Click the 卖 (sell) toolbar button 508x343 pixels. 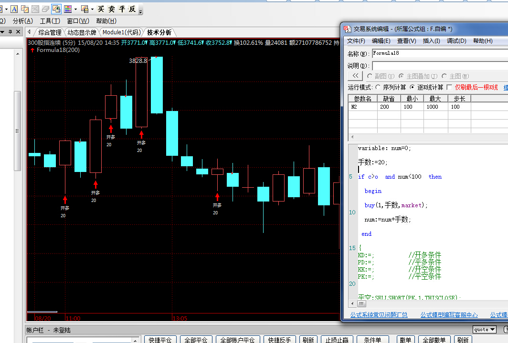(112, 9)
